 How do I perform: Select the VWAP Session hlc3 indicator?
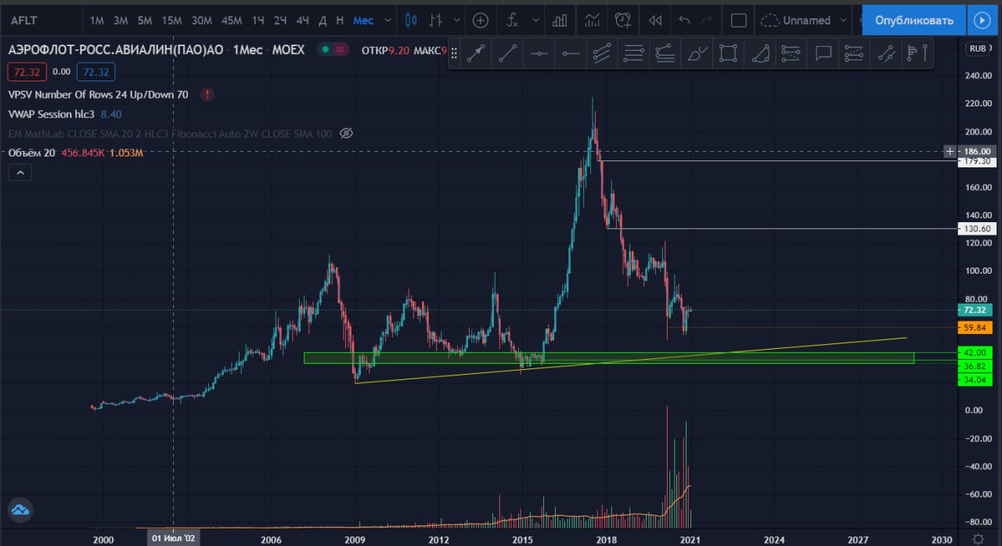(x=52, y=114)
